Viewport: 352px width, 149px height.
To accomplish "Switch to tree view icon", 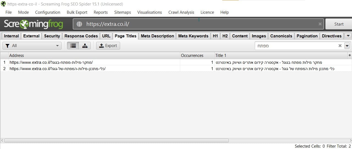I will click(x=85, y=46).
